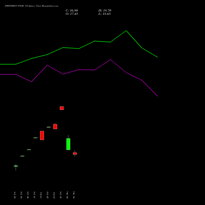Select the tall red candle left of 20 Feb
Viewport: 205px width, 205px height.
point(42,135)
